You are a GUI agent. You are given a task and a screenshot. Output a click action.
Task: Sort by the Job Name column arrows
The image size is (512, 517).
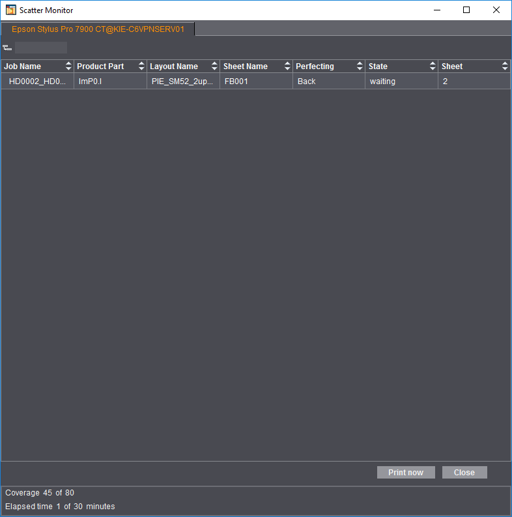point(68,66)
